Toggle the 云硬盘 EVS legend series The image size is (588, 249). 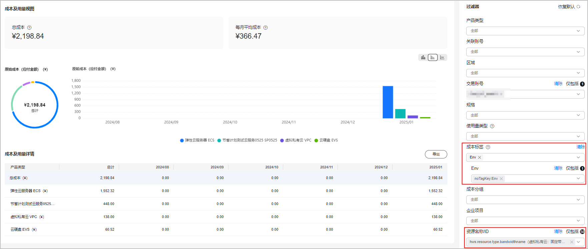point(326,140)
